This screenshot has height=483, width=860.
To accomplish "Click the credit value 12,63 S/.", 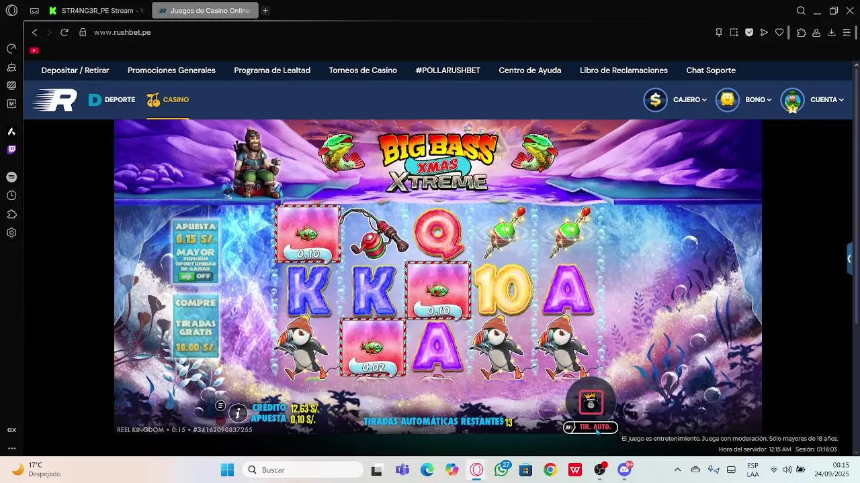I will (304, 409).
